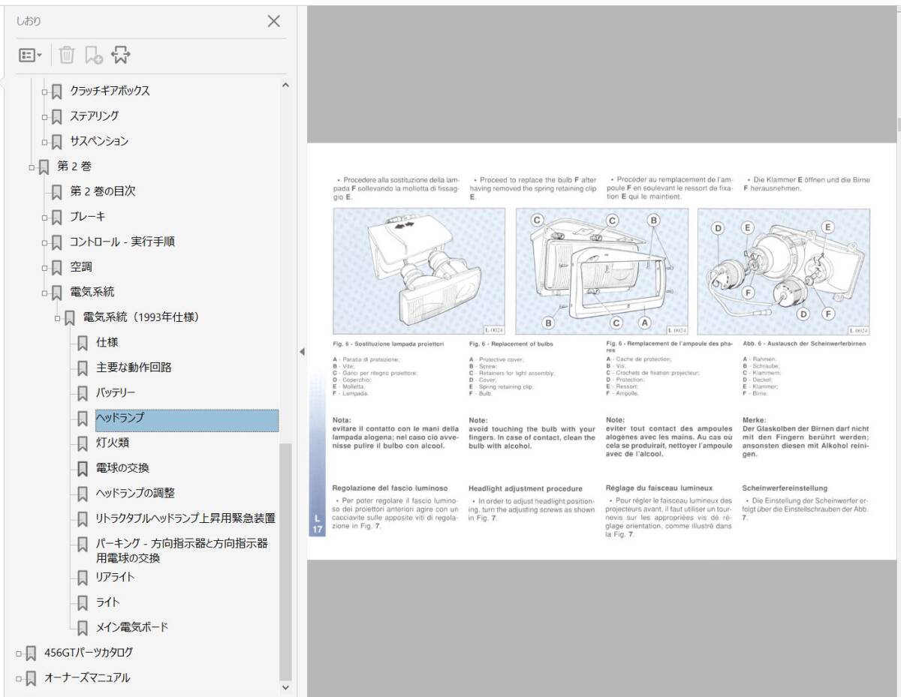Jump to the 灯火類 bookmark

tap(113, 443)
